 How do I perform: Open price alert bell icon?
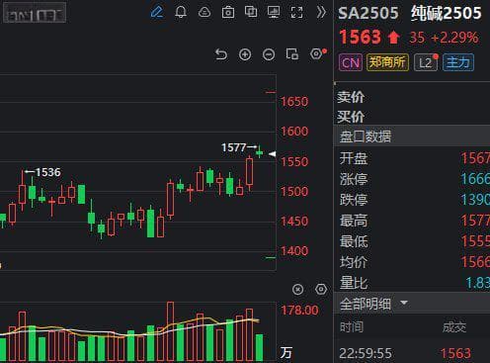pos(181,13)
